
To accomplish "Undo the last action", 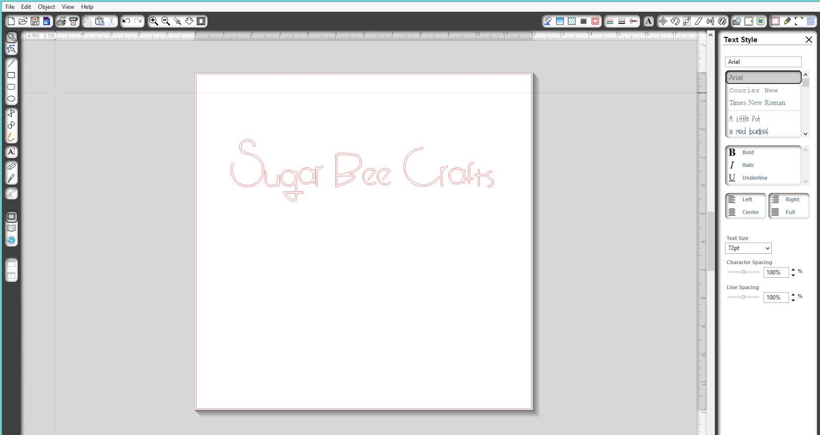I will [x=126, y=21].
